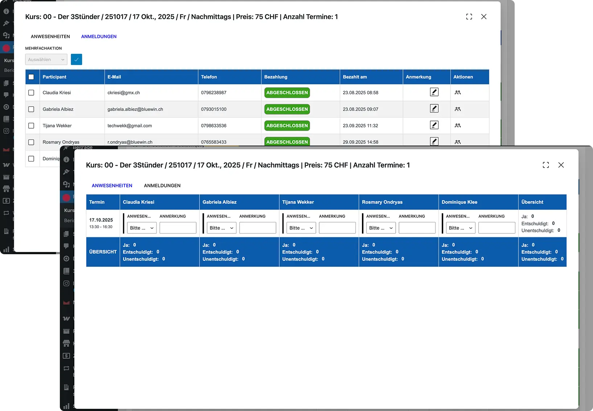The height and width of the screenshot is (411, 593).
Task: Switch to the ANWESENHEITEN tab in the top dialog
Action: tap(50, 37)
